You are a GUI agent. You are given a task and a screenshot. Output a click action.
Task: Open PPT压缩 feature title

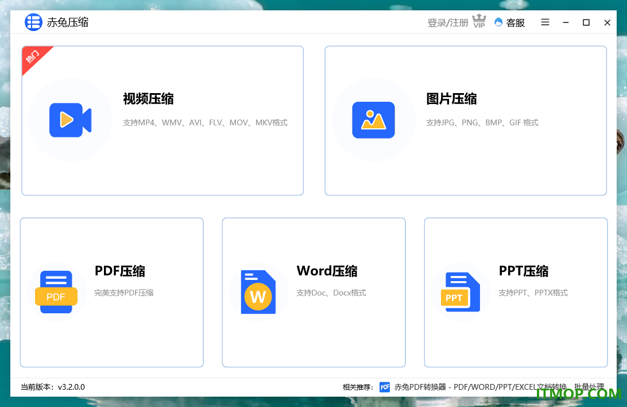pos(524,271)
